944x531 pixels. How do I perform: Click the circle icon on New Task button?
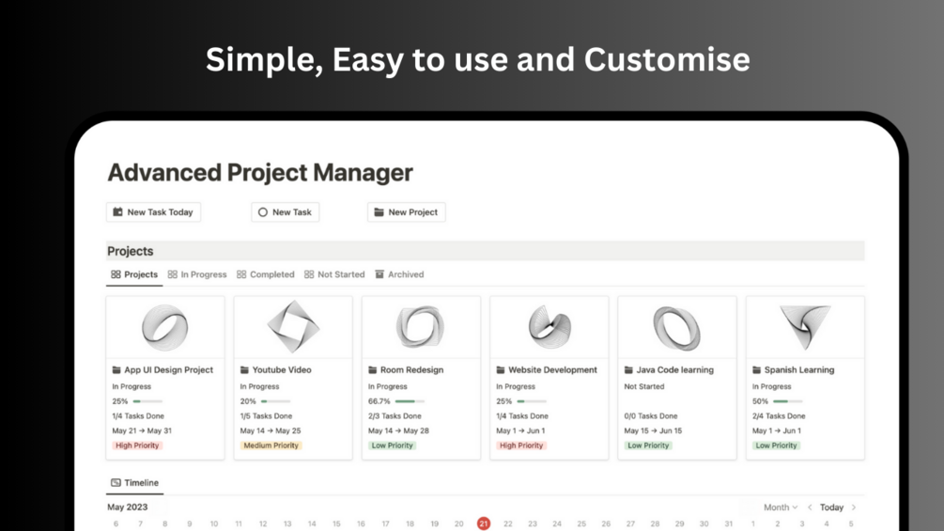click(x=262, y=211)
